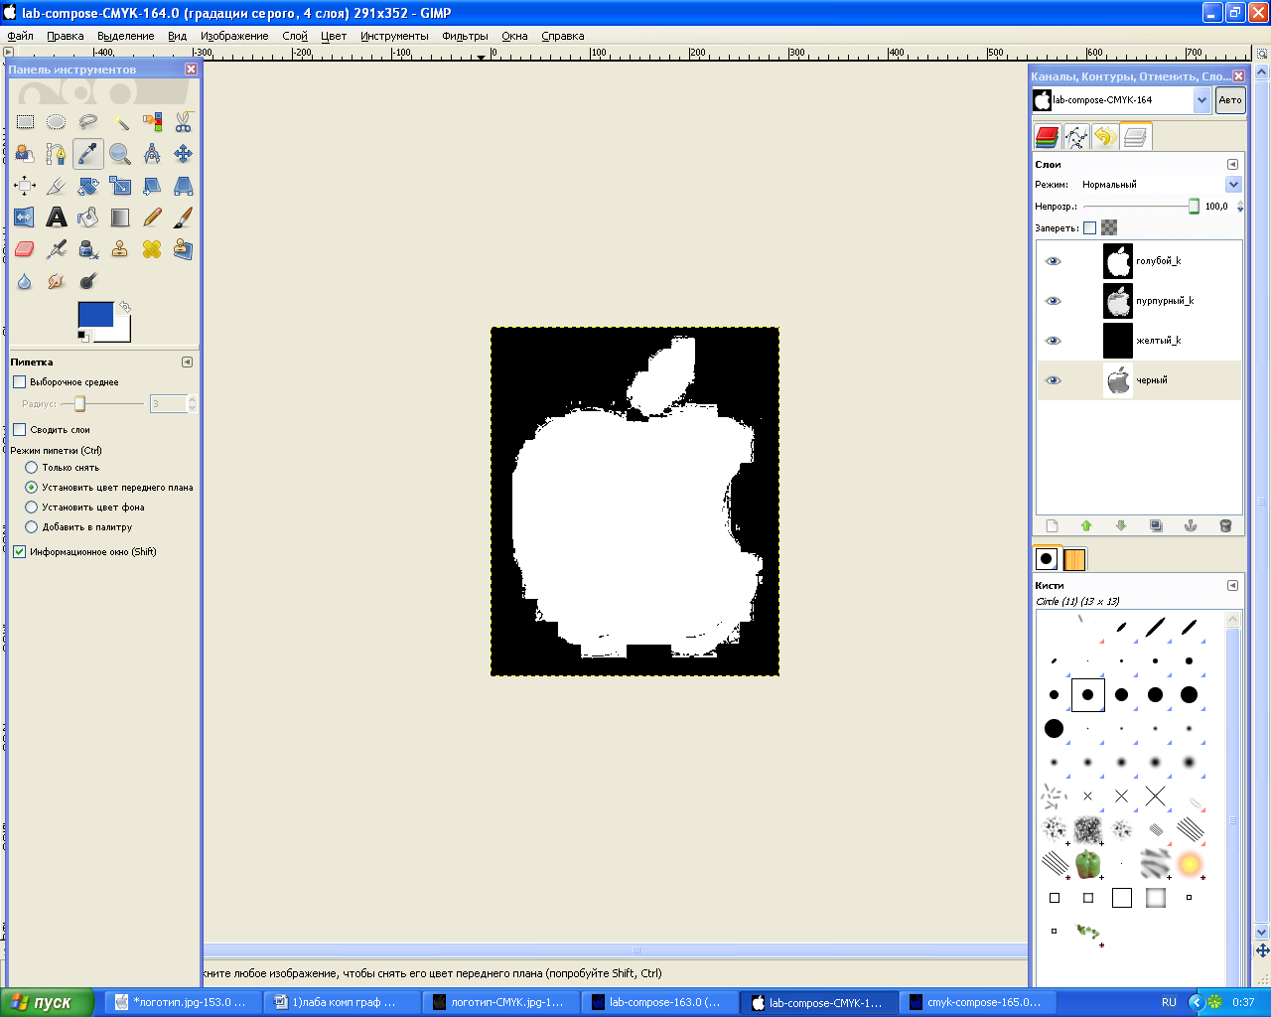
Task: Open the Слои panel menu arrow
Action: pyautogui.click(x=1232, y=164)
